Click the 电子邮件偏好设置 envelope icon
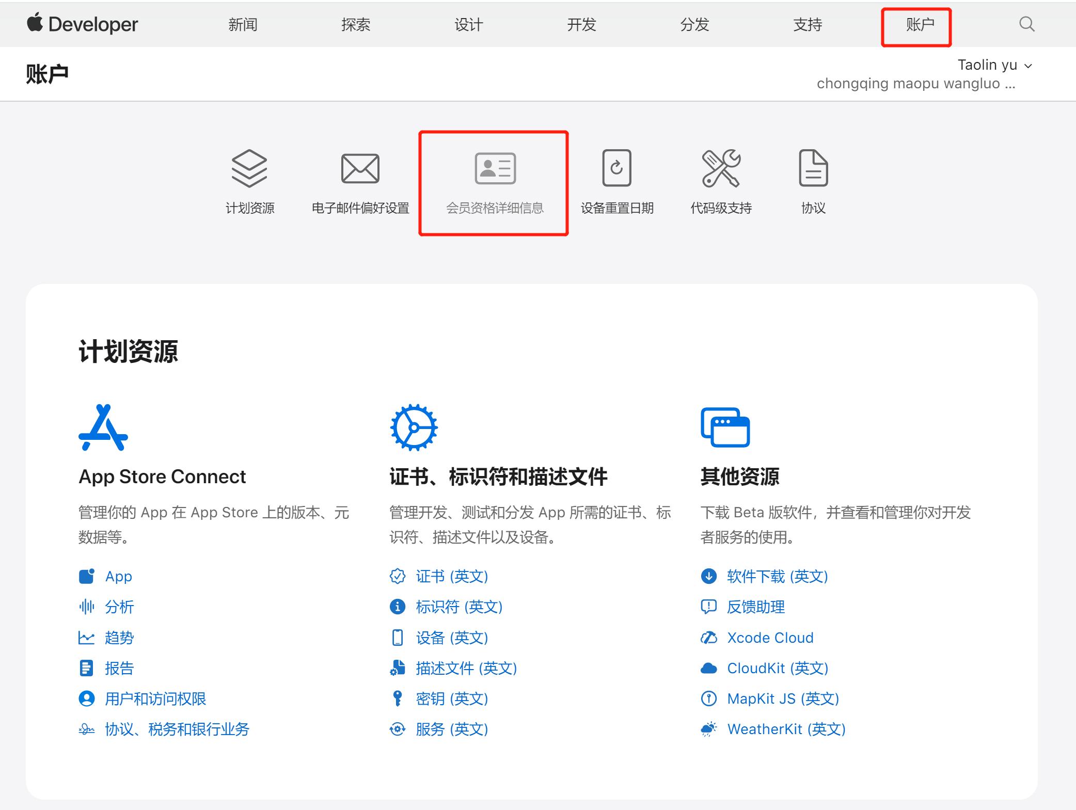Image resolution: width=1076 pixels, height=810 pixels. [360, 168]
